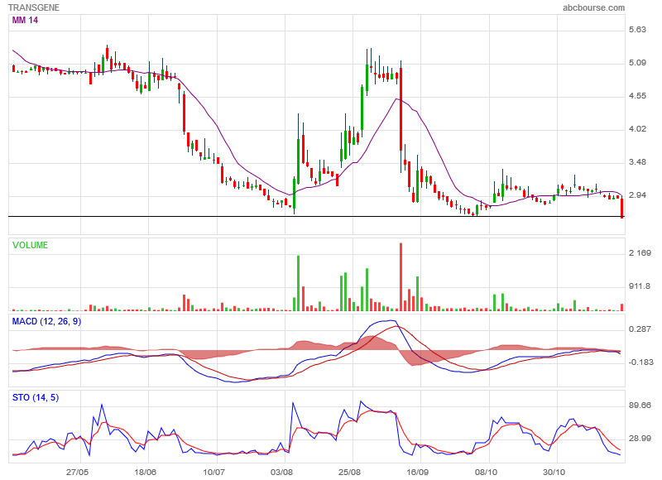Click the 25/08 date label

(x=349, y=472)
